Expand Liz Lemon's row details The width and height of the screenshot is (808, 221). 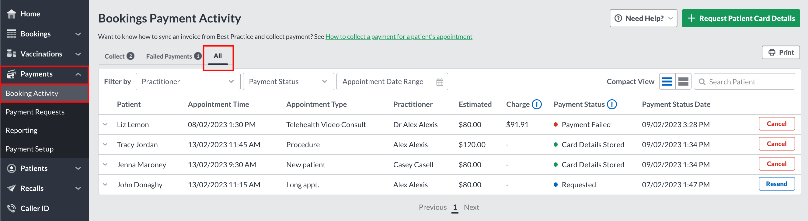(x=105, y=124)
